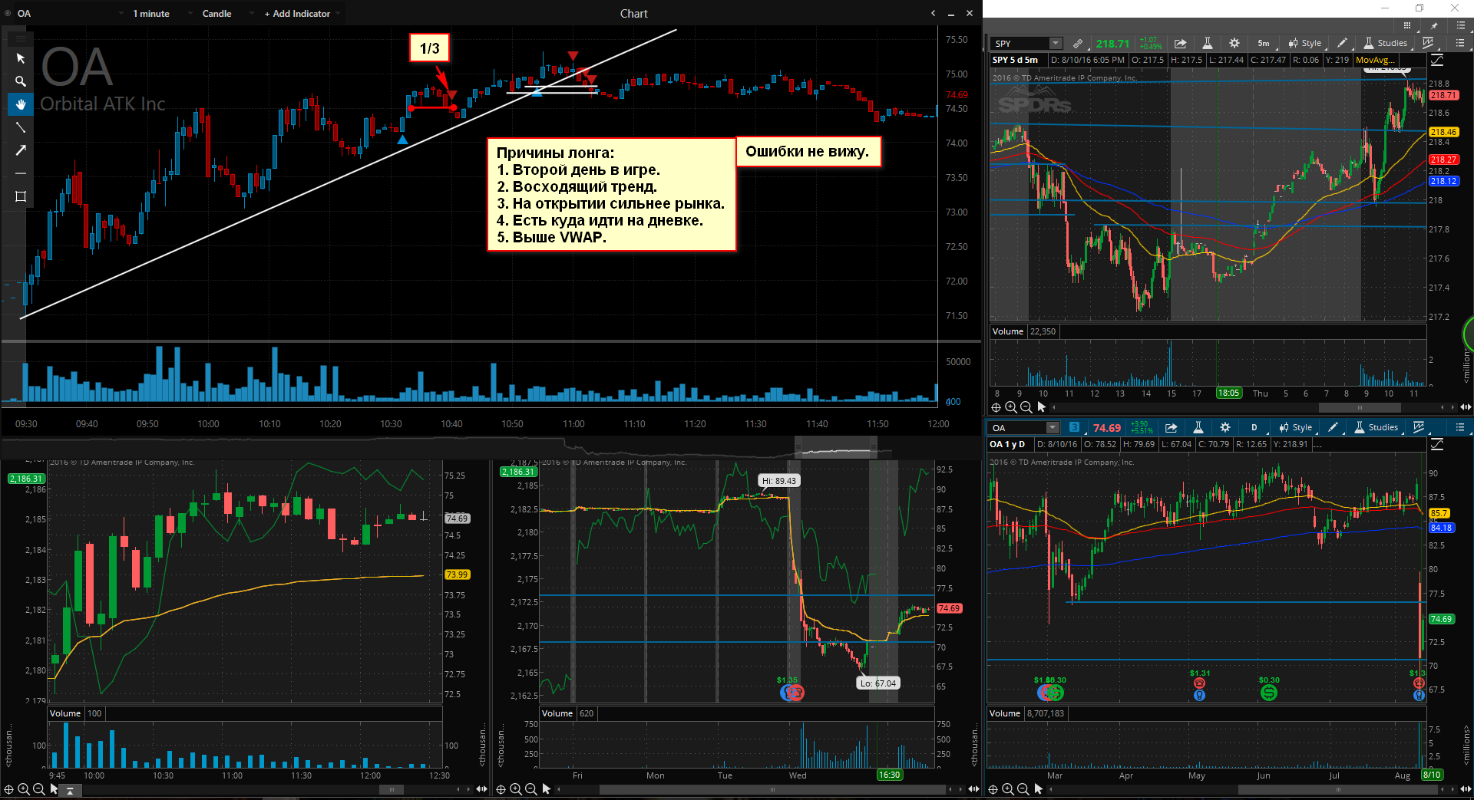1474x800 pixels.
Task: Select the rectangle drawing tool
Action: [21, 196]
